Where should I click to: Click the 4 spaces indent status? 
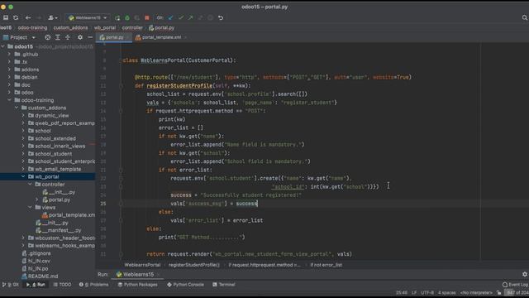[x=446, y=292]
